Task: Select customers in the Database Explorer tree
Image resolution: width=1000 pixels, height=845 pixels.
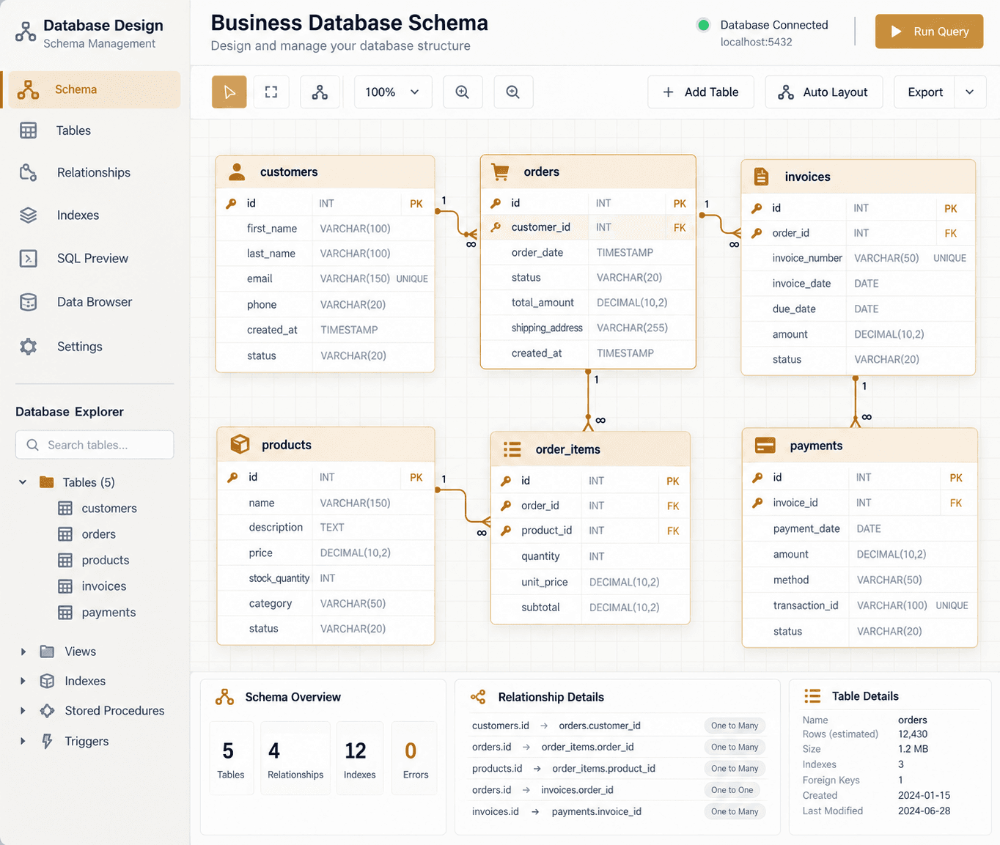Action: click(x=109, y=509)
